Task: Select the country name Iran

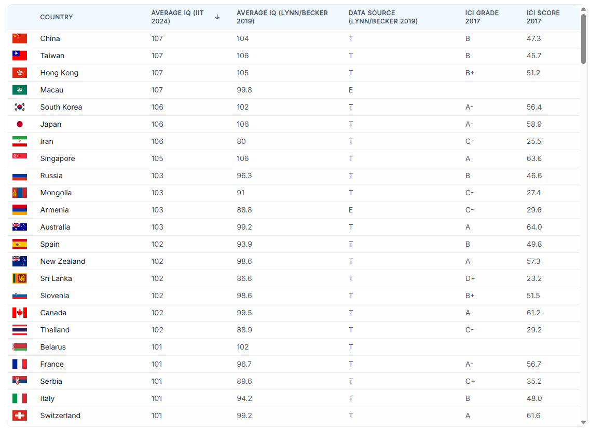Action: click(47, 141)
